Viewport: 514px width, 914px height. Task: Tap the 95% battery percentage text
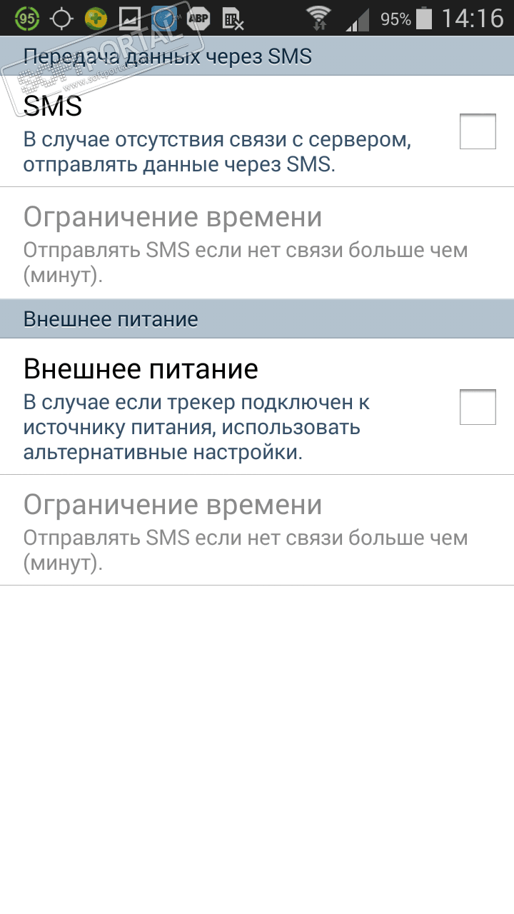click(x=395, y=19)
